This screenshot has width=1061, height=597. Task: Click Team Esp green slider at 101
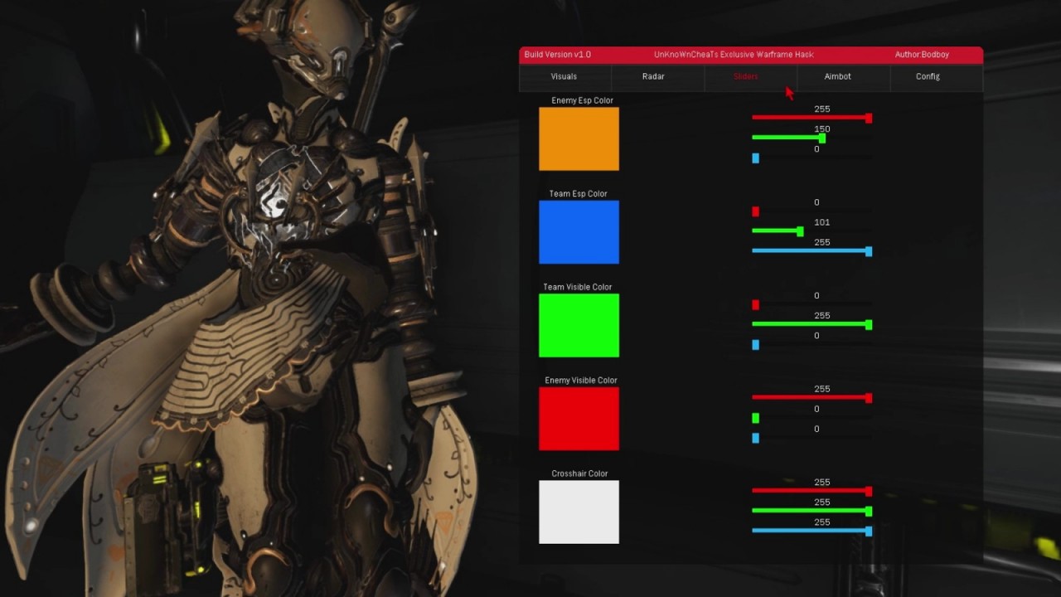click(811, 232)
